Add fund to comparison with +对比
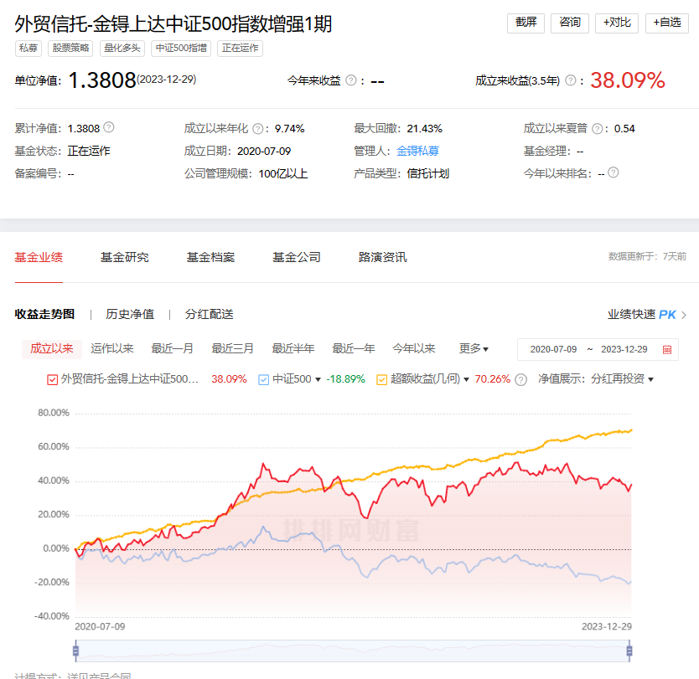The width and height of the screenshot is (699, 679). click(x=617, y=23)
